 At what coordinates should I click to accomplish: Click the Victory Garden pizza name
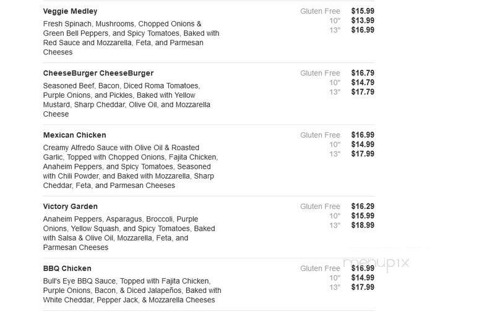[71, 206]
